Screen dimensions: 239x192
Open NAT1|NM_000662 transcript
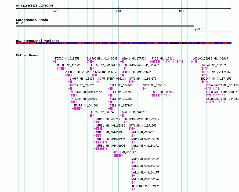[143, 132]
